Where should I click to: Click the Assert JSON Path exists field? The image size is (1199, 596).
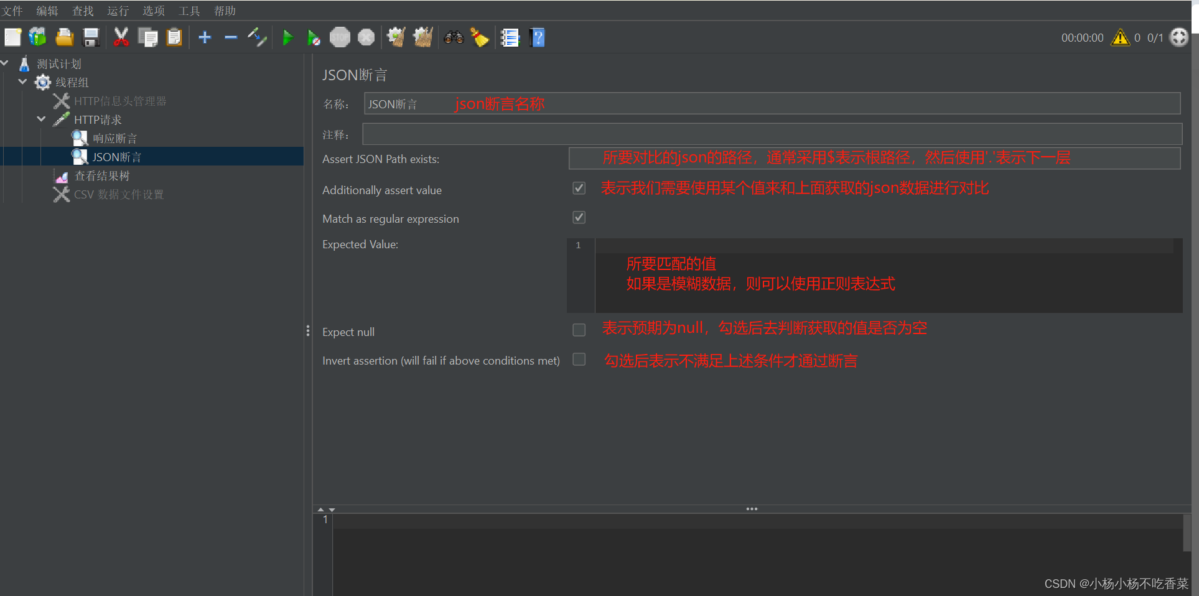pos(874,158)
